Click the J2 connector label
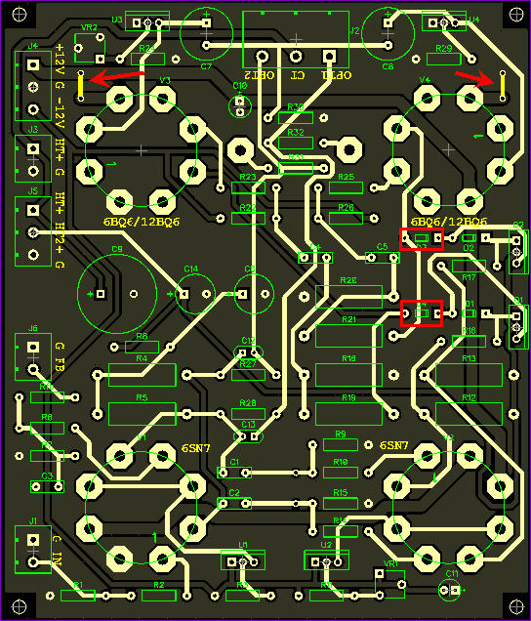531x621 pixels. point(354,31)
